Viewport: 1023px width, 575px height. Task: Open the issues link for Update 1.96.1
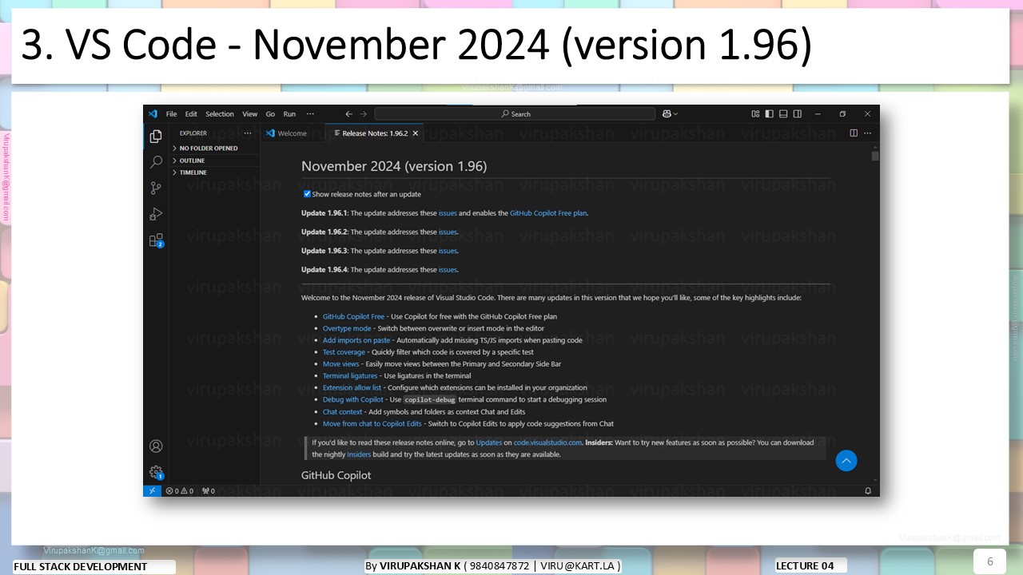[x=448, y=213]
